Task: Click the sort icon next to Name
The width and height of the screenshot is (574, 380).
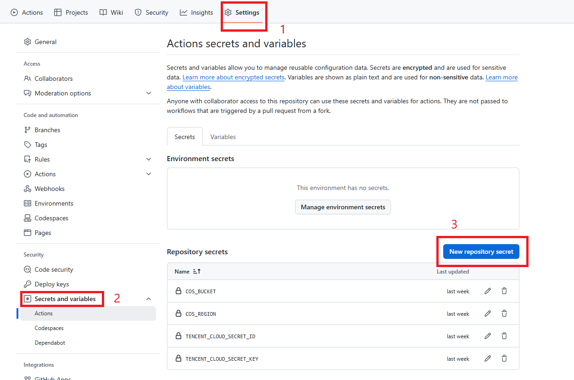Action: pos(197,272)
